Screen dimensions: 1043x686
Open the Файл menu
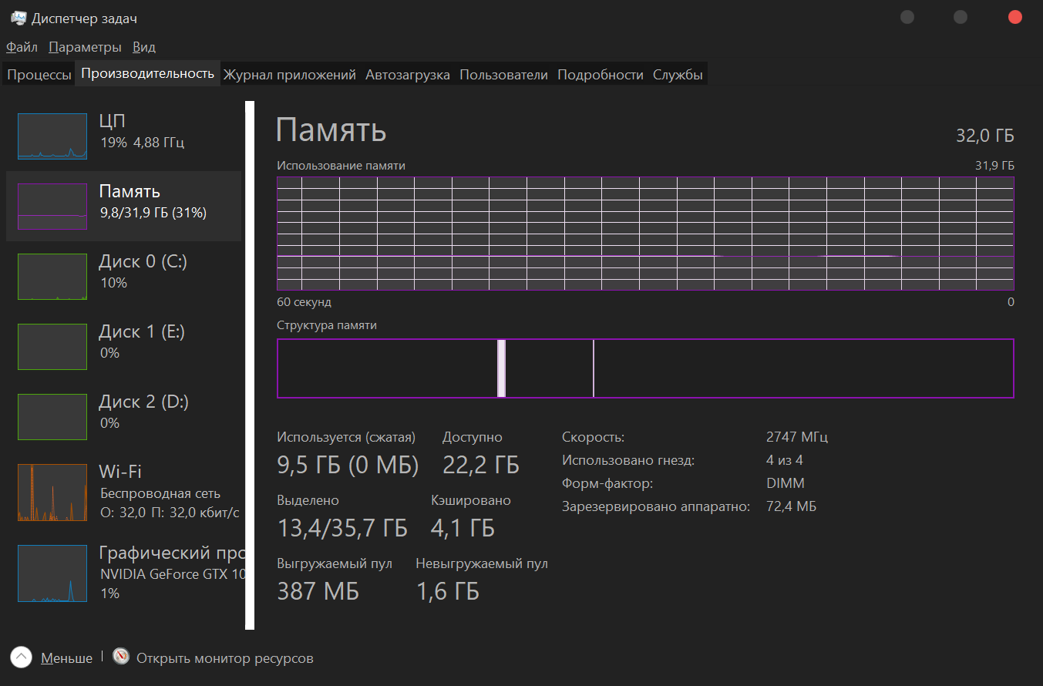(x=22, y=47)
